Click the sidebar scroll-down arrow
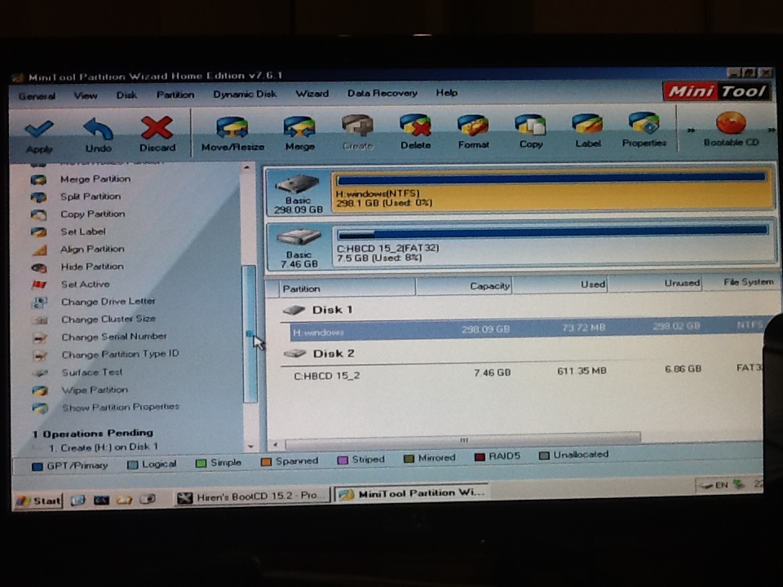The width and height of the screenshot is (783, 587). (250, 447)
